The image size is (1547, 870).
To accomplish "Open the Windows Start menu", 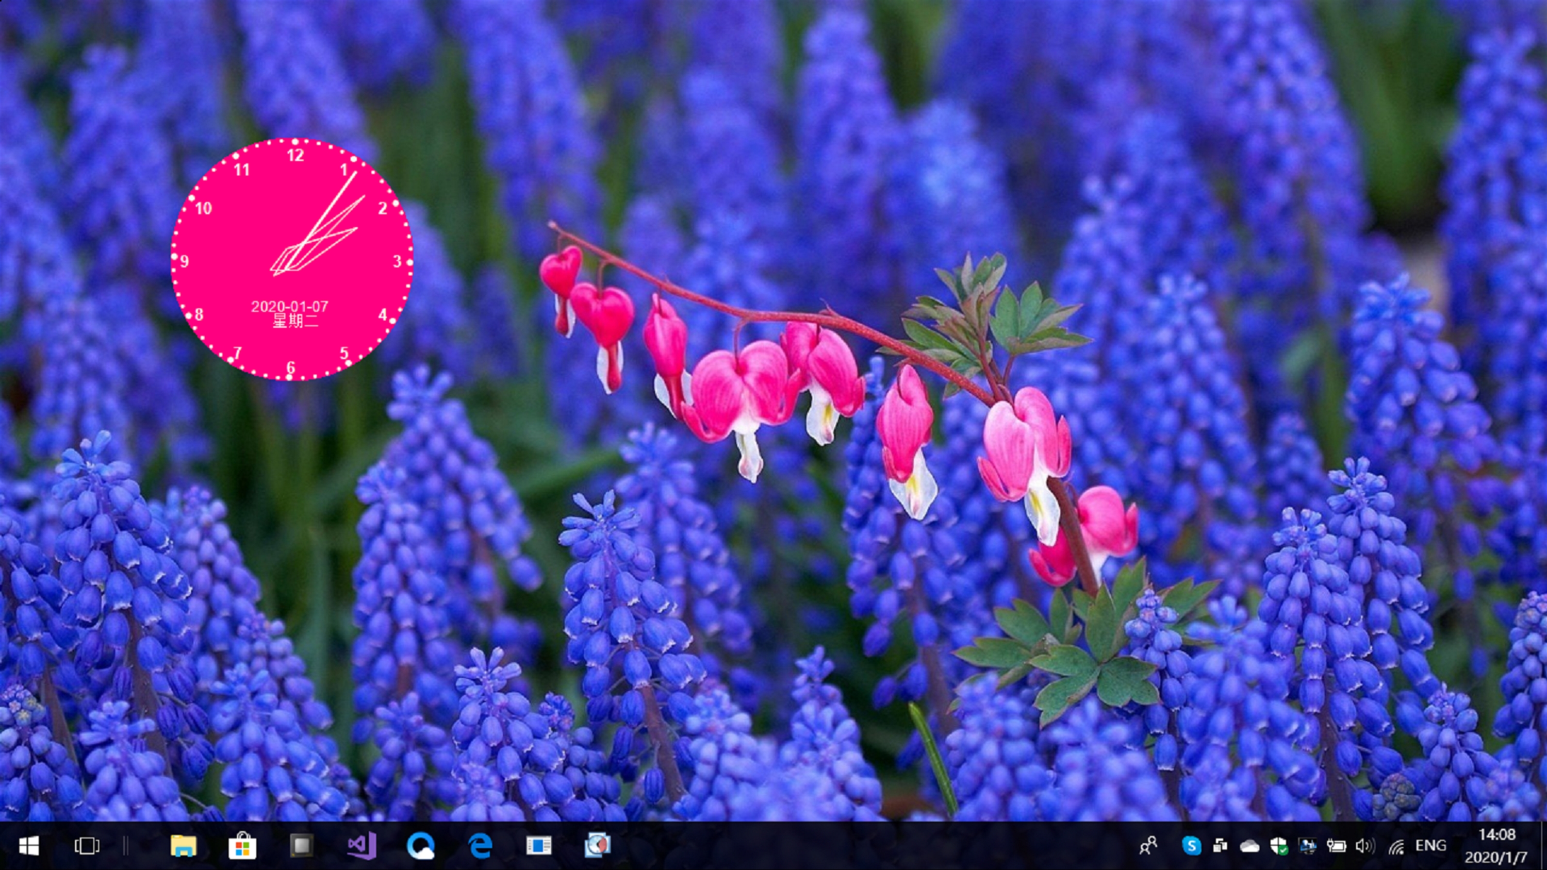I will (x=29, y=846).
